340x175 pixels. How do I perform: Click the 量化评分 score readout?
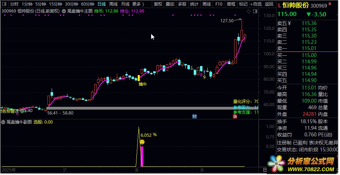[246, 102]
